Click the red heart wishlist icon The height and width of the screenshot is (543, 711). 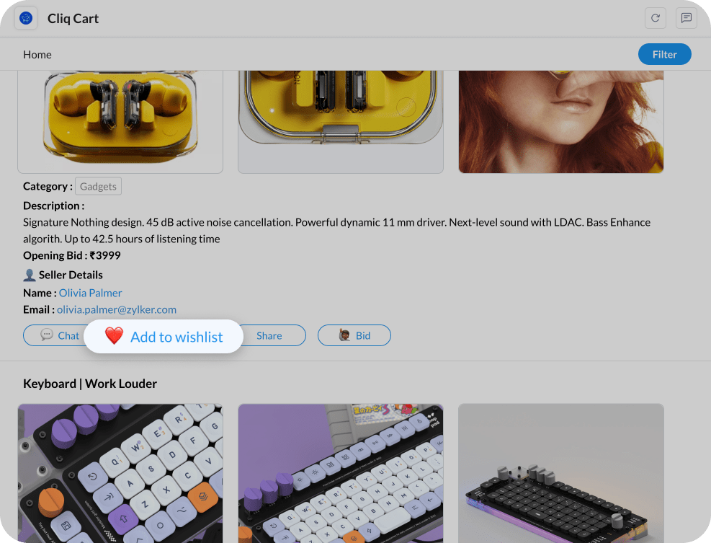(114, 336)
